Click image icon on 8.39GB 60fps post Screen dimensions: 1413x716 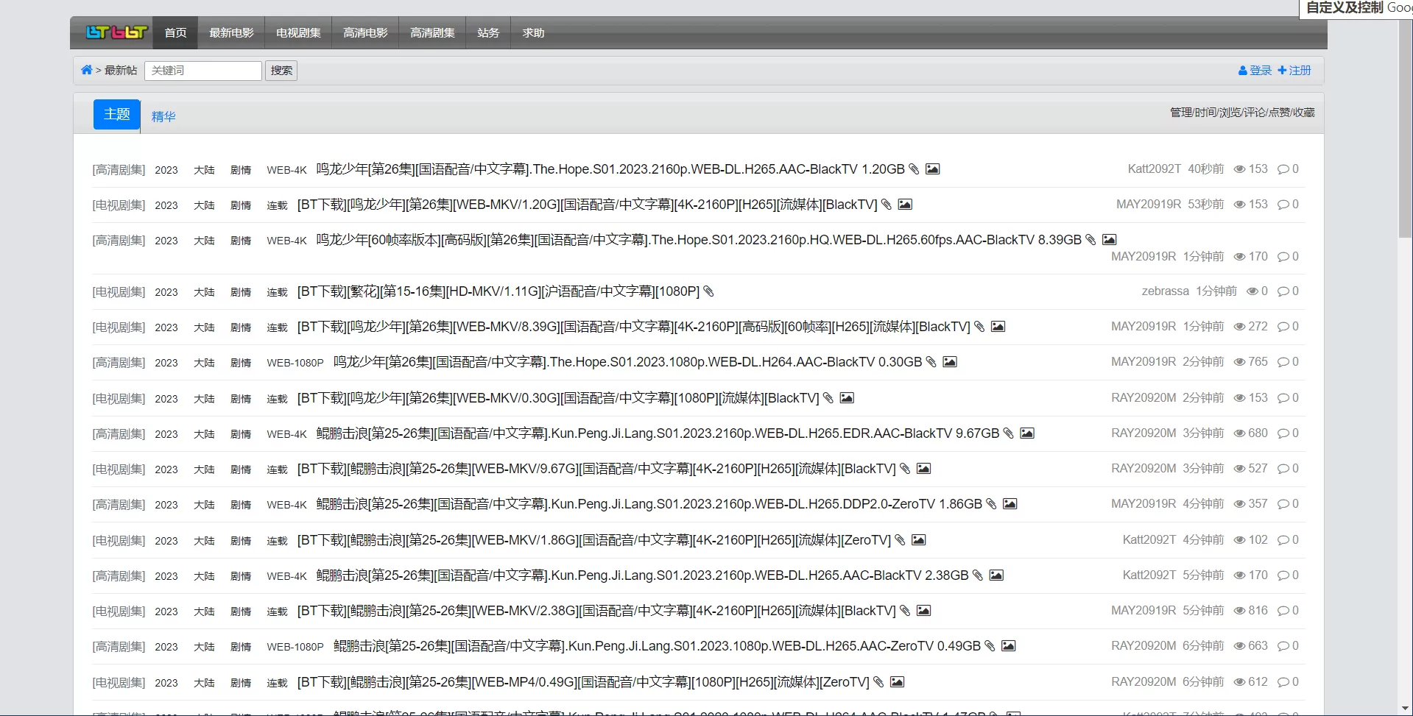[1109, 240]
